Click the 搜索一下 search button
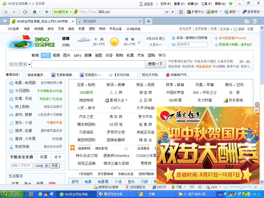The image size is (264, 198). click(x=155, y=64)
